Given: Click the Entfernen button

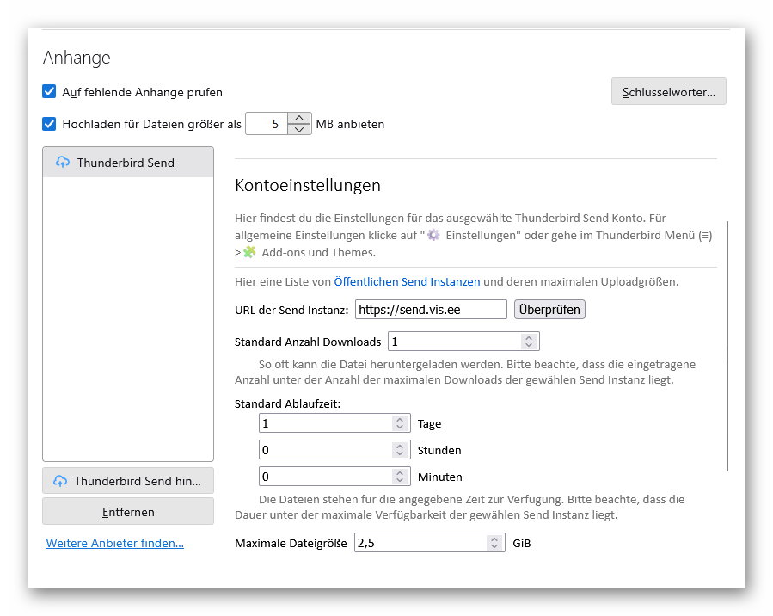Looking at the screenshot, I should point(128,512).
